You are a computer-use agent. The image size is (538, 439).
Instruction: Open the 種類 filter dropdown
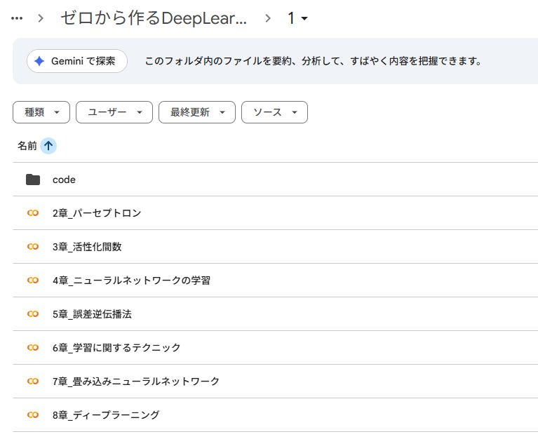pos(41,112)
